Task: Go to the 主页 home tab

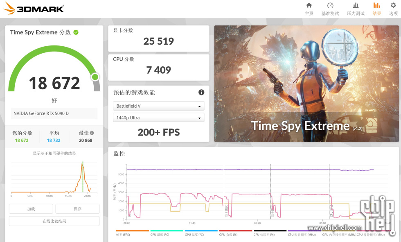Action: click(x=309, y=9)
